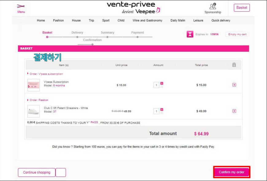Click the V' PASS link in shipping note

[x=92, y=122]
